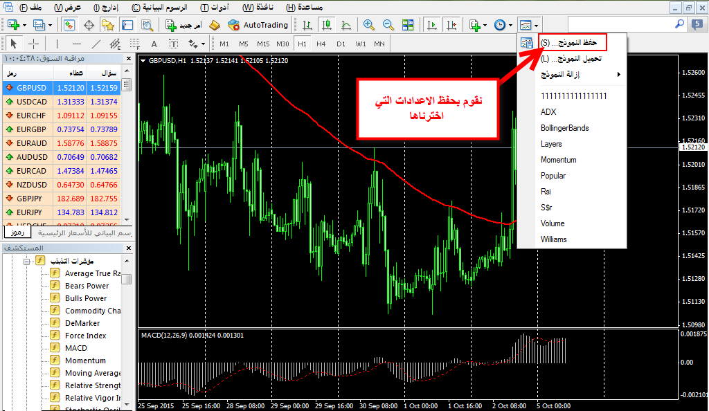Viewport: 709px width, 411px height.
Task: Select EURAUD symbol in Market Watch
Action: (x=62, y=143)
